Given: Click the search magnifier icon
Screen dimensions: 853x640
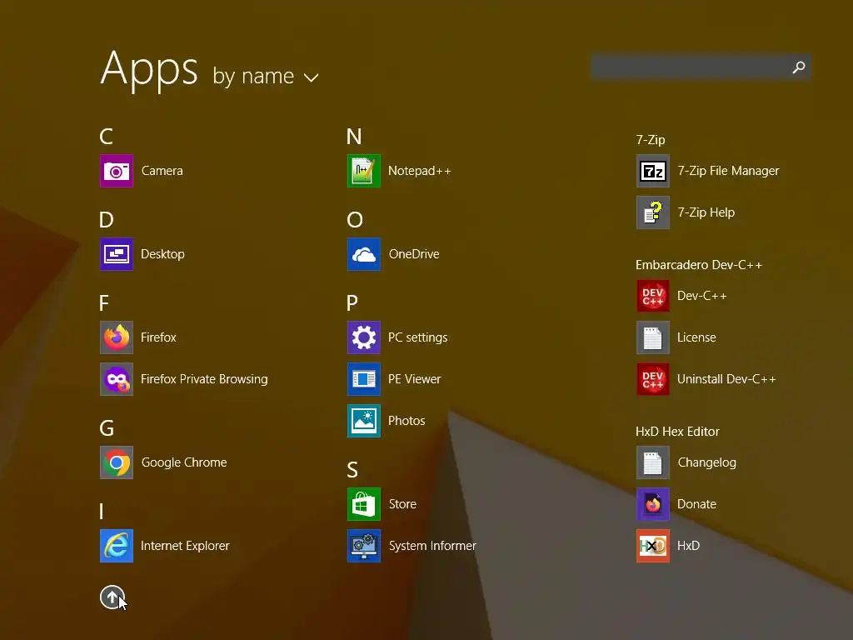Looking at the screenshot, I should tap(799, 67).
